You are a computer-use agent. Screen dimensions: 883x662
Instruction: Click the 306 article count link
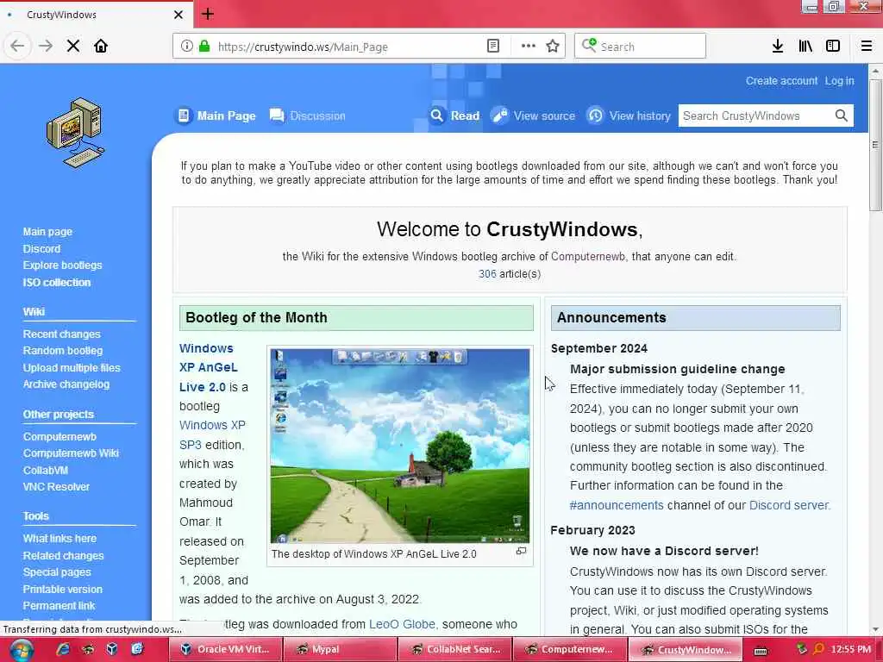coord(487,274)
